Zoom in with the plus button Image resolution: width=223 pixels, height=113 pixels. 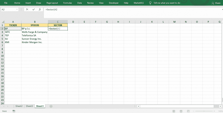point(214,111)
